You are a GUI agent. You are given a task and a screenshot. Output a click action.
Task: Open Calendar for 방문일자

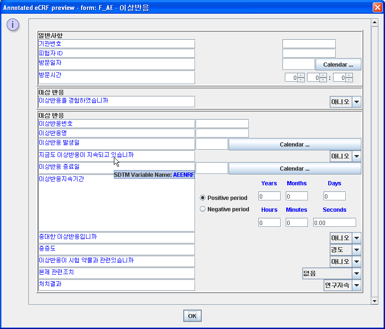pos(338,64)
